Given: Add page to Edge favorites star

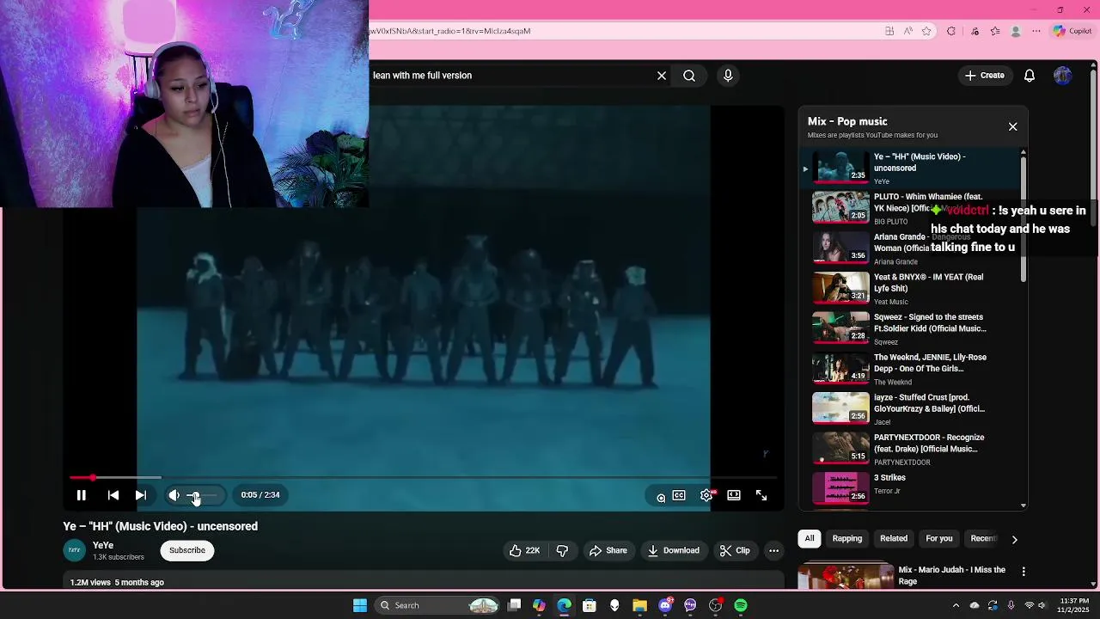Looking at the screenshot, I should (x=926, y=31).
